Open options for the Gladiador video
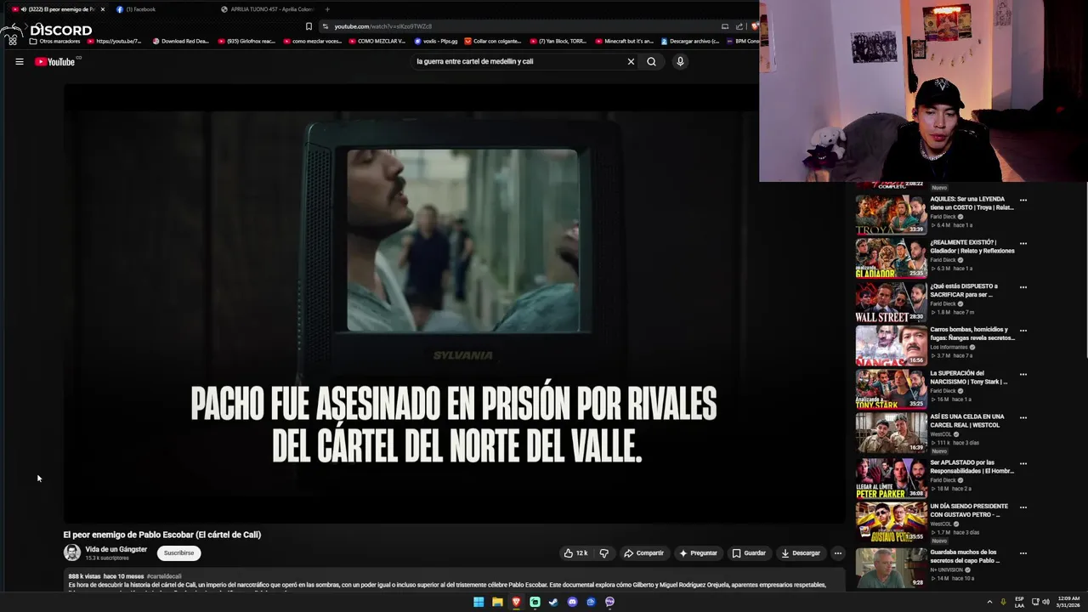This screenshot has height=612, width=1088. [1023, 244]
